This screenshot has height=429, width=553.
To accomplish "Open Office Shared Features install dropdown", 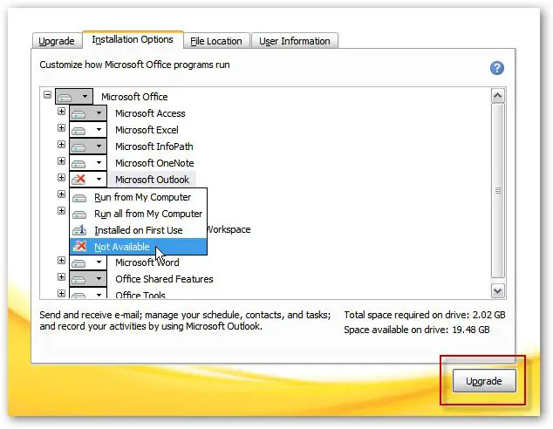I will (88, 279).
